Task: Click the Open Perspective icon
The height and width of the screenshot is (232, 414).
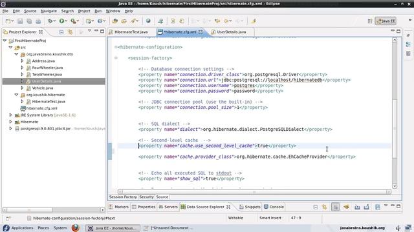Action: [x=370, y=21]
